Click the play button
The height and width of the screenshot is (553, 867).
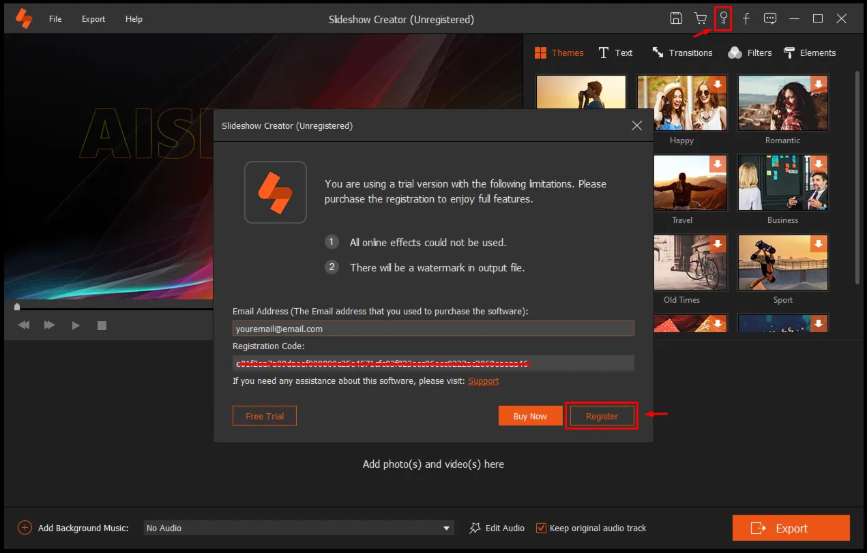[76, 325]
